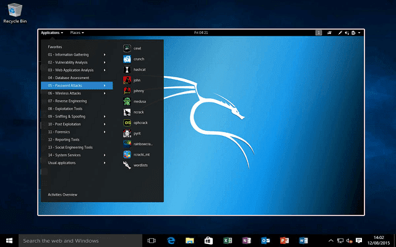Click the Kali battery status icon
The image size is (396, 247).
pos(353,33)
